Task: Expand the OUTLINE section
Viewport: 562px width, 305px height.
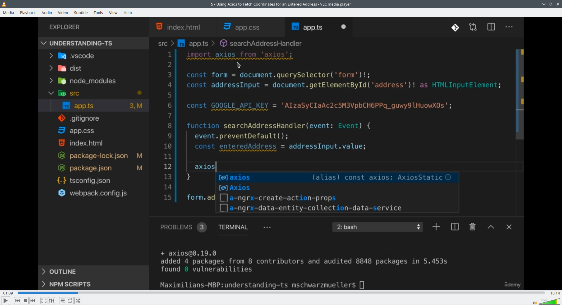Action: coord(94,272)
